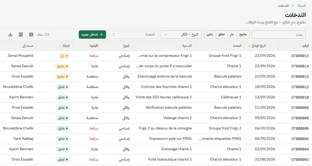This screenshot has height=166, width=312.
Task: Click assignee Tarik Kabbaj
Action: point(23,139)
